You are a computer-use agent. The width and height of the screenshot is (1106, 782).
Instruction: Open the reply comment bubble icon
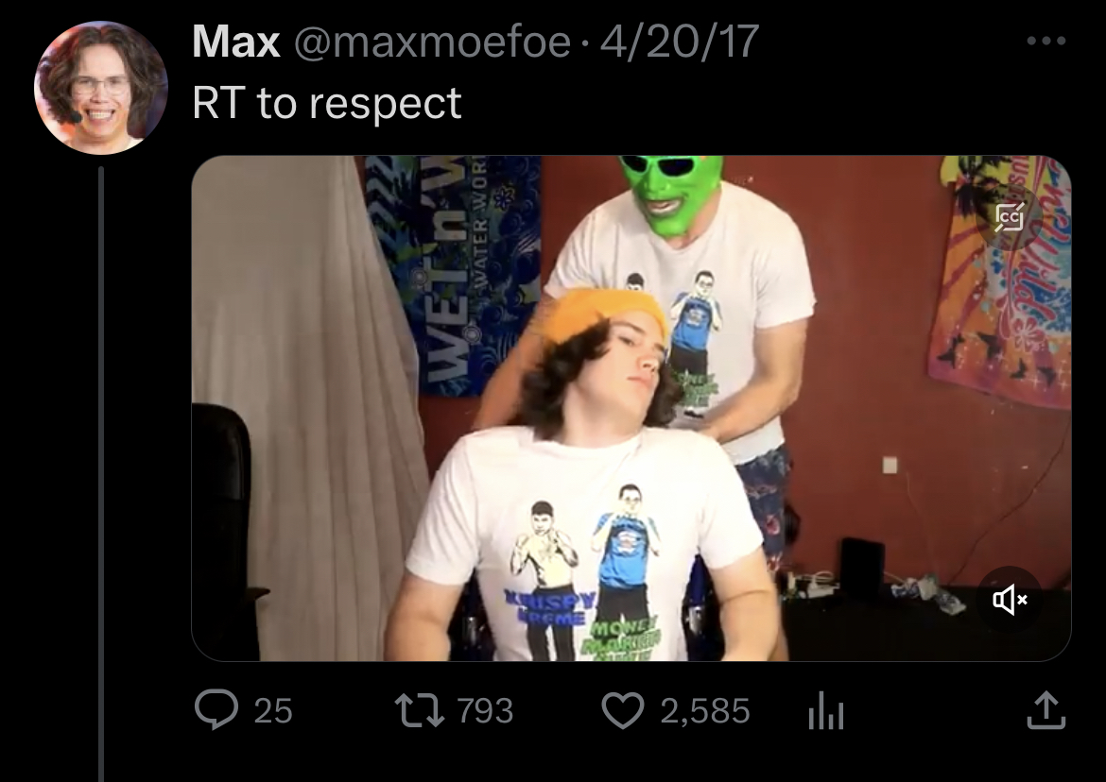[x=216, y=708]
